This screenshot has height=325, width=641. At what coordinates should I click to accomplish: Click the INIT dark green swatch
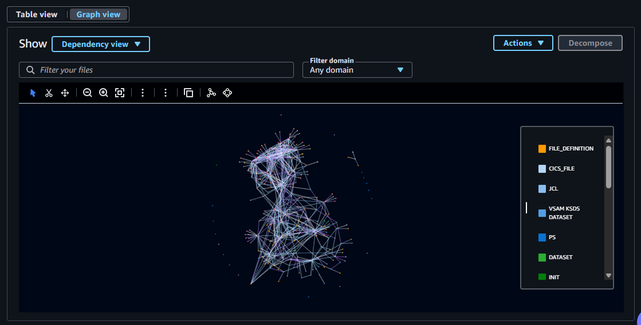pyautogui.click(x=542, y=277)
